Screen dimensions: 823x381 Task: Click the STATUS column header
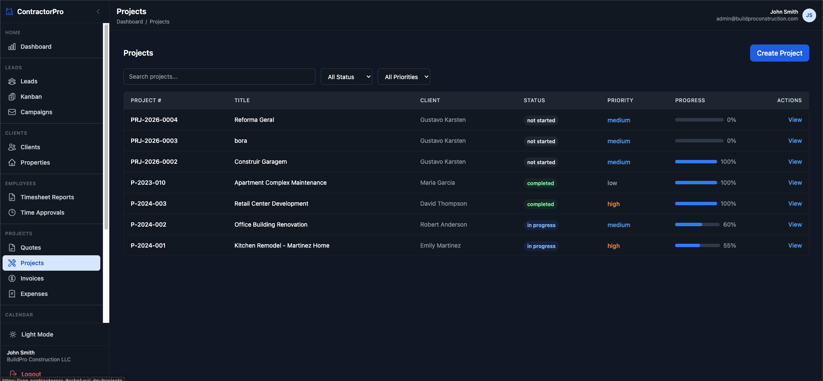click(534, 100)
